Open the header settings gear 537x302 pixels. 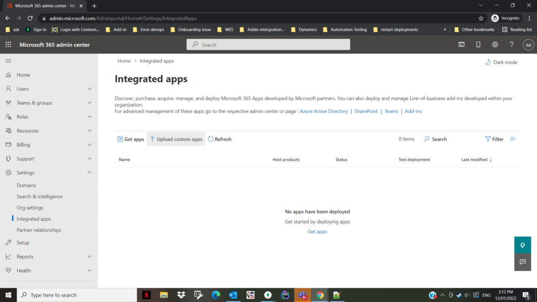click(495, 45)
